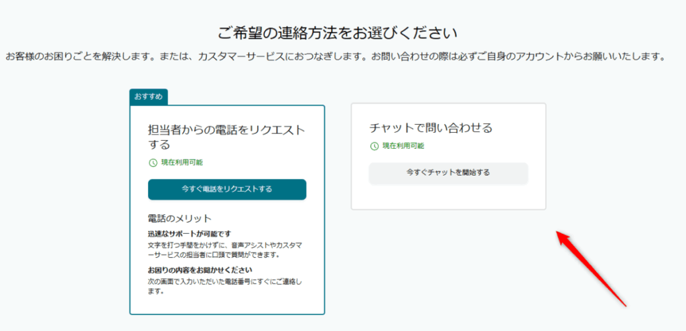The width and height of the screenshot is (686, 331).
Task: Click the 今すぐ電話をリクエストする button
Action: coord(226,190)
